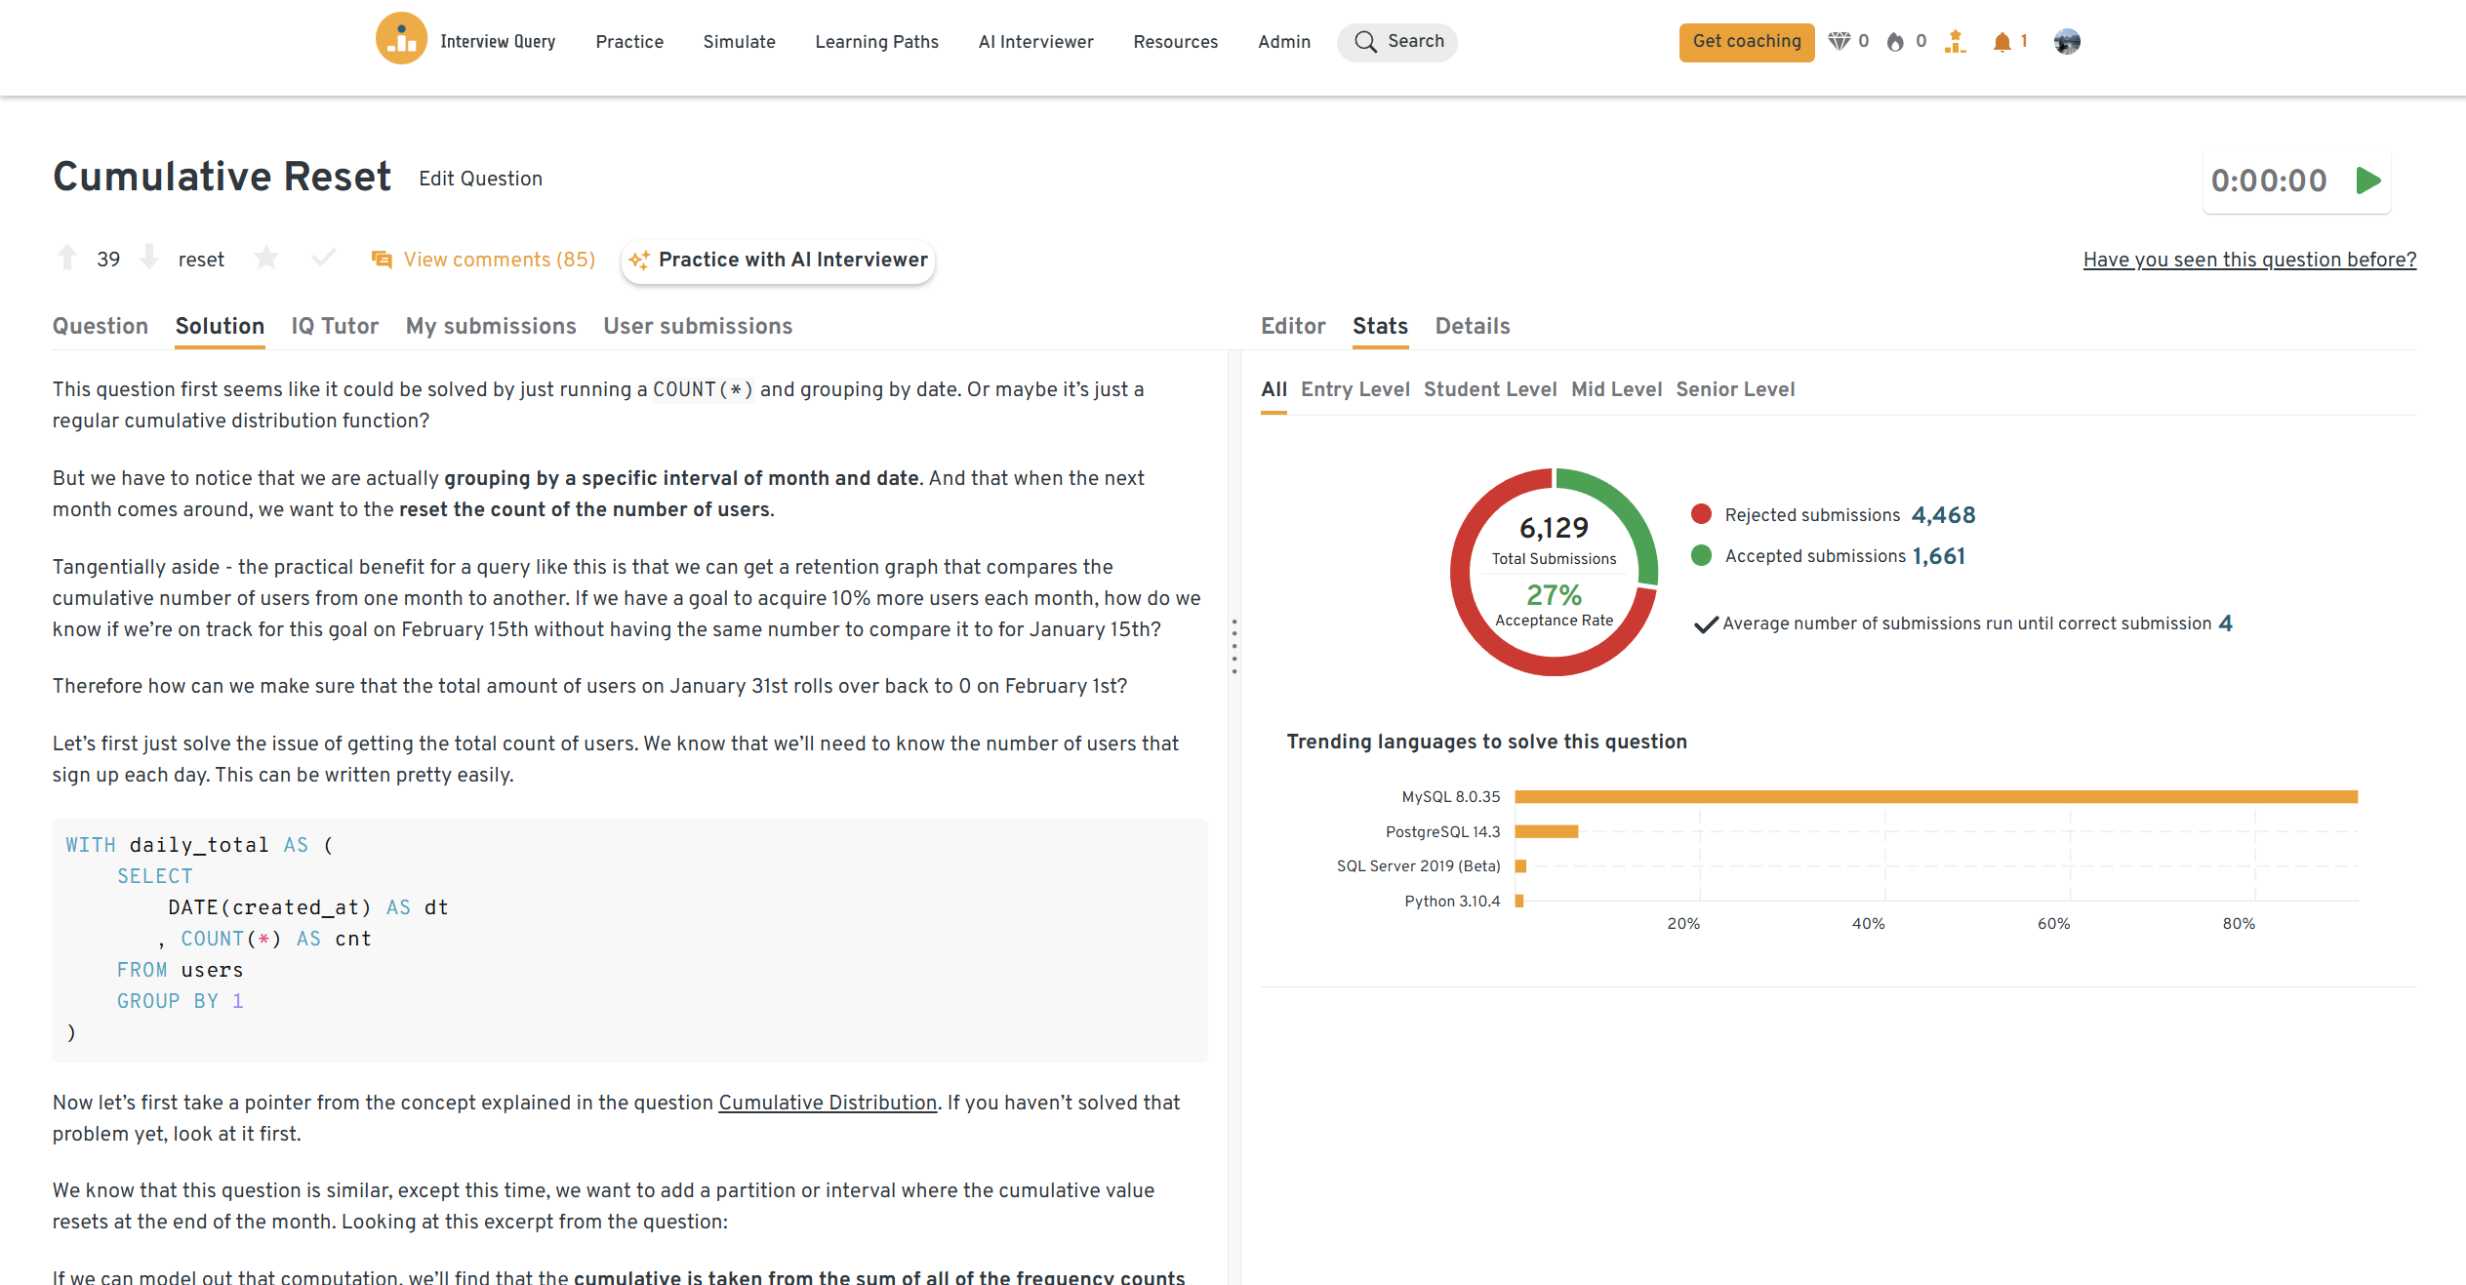Click the Interview Query logo icon
2466x1285 pixels.
(401, 40)
